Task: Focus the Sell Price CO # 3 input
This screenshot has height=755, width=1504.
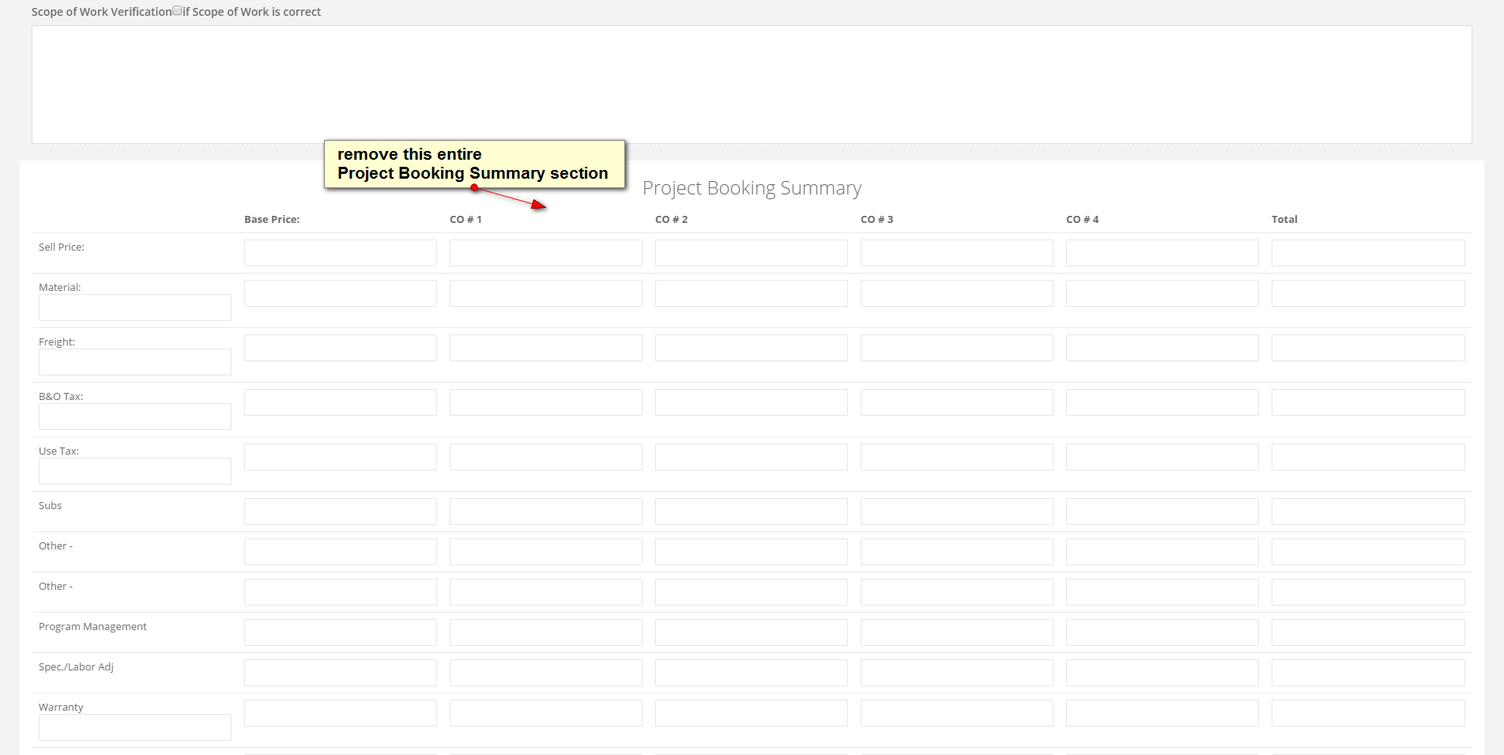Action: tap(957, 253)
